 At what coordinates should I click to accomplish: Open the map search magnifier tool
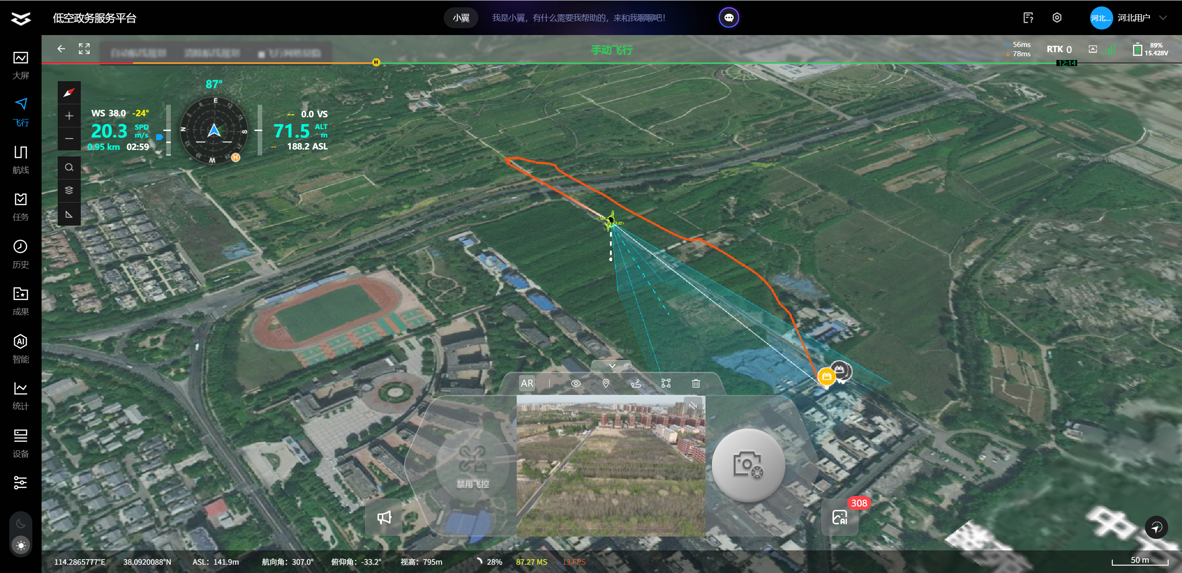69,167
